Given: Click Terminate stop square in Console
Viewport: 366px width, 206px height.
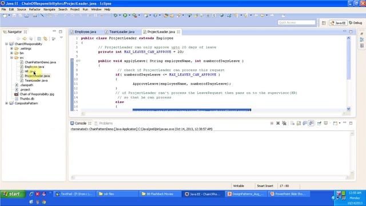Looking at the screenshot, I should click(x=272, y=123).
